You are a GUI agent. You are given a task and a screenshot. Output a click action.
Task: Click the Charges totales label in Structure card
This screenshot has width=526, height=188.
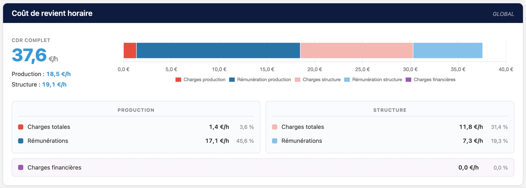click(x=303, y=127)
